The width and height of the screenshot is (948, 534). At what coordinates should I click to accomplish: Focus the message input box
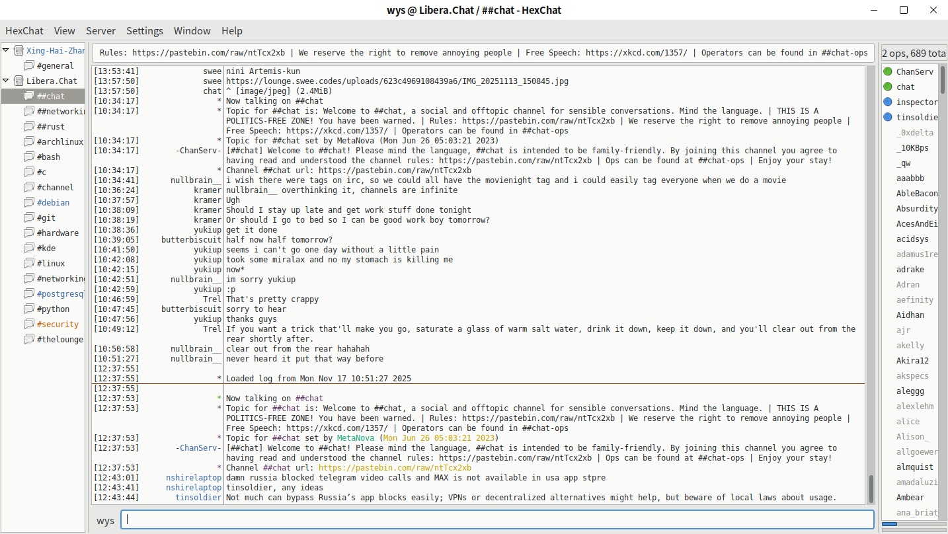pyautogui.click(x=497, y=519)
